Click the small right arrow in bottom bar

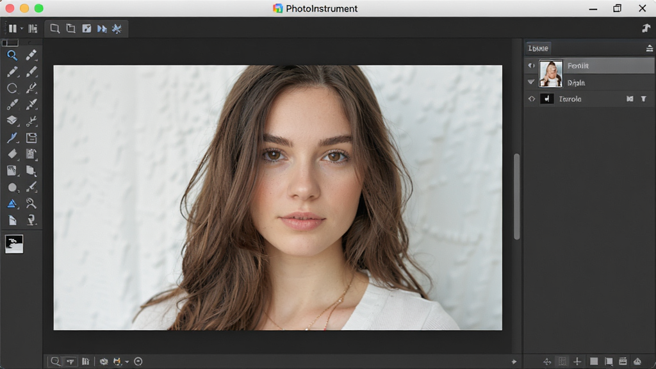(514, 362)
